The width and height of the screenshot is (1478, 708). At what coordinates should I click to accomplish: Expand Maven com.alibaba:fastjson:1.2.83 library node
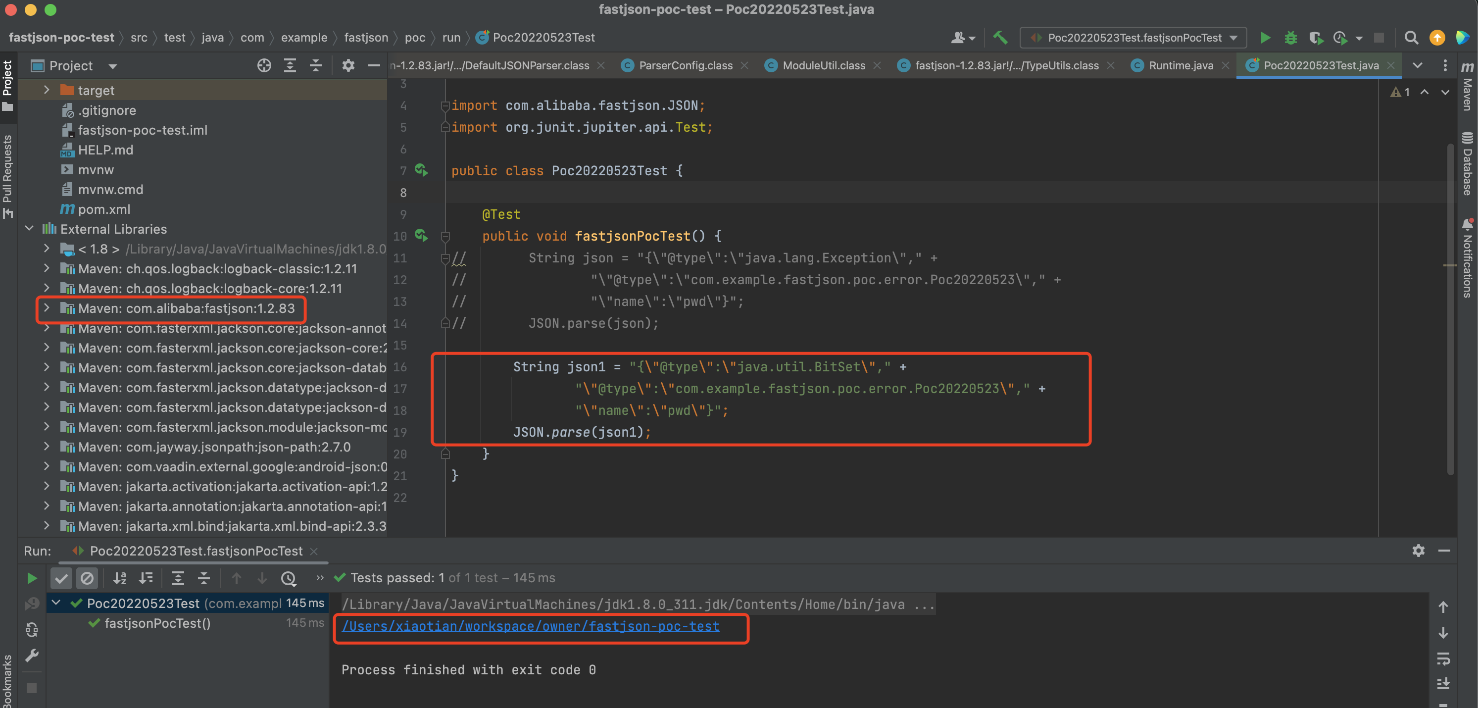coord(47,308)
